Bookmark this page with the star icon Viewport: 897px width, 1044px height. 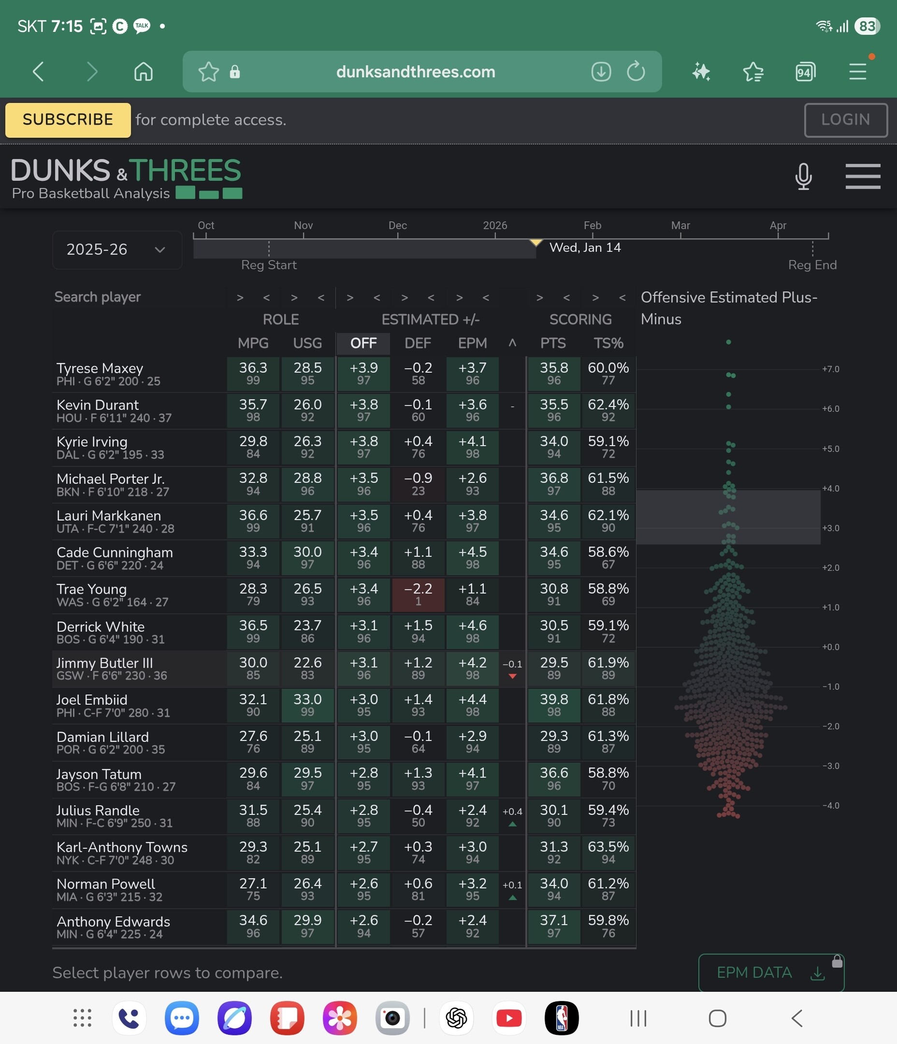tap(208, 72)
